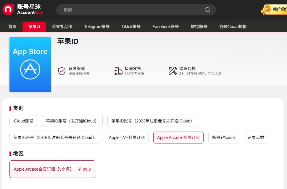Image resolution: width=287 pixels, height=189 pixels.
Task: Click the 推广合作 promotion button
Action: [x=274, y=9]
